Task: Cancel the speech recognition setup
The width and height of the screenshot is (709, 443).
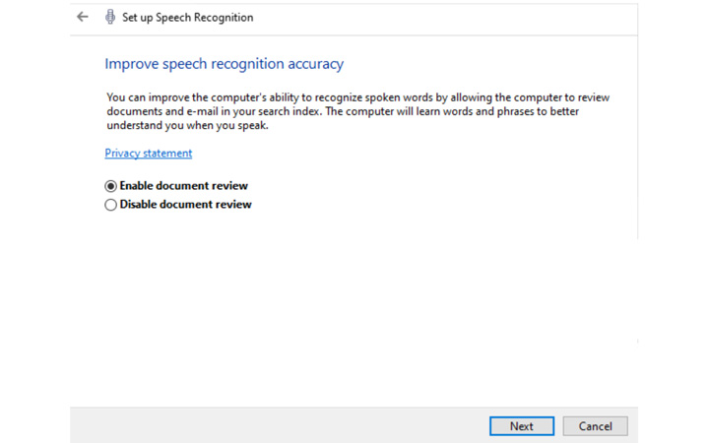Action: point(595,426)
